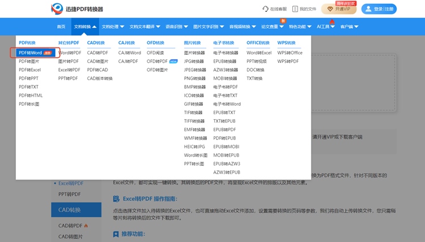The image size is (425, 242).
Task: Expand the 图片文字识别 dropdown
Action: tap(209, 27)
